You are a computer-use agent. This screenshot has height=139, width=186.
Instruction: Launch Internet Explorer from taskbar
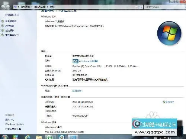(x=28, y=137)
